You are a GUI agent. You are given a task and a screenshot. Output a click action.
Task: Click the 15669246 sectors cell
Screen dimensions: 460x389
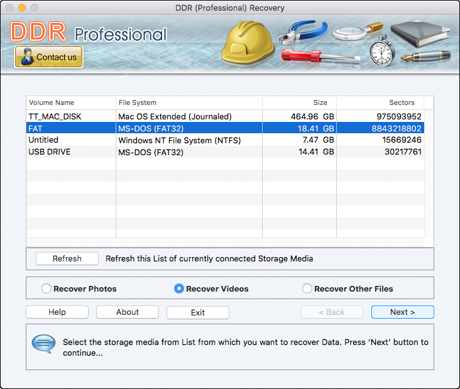[380, 140]
